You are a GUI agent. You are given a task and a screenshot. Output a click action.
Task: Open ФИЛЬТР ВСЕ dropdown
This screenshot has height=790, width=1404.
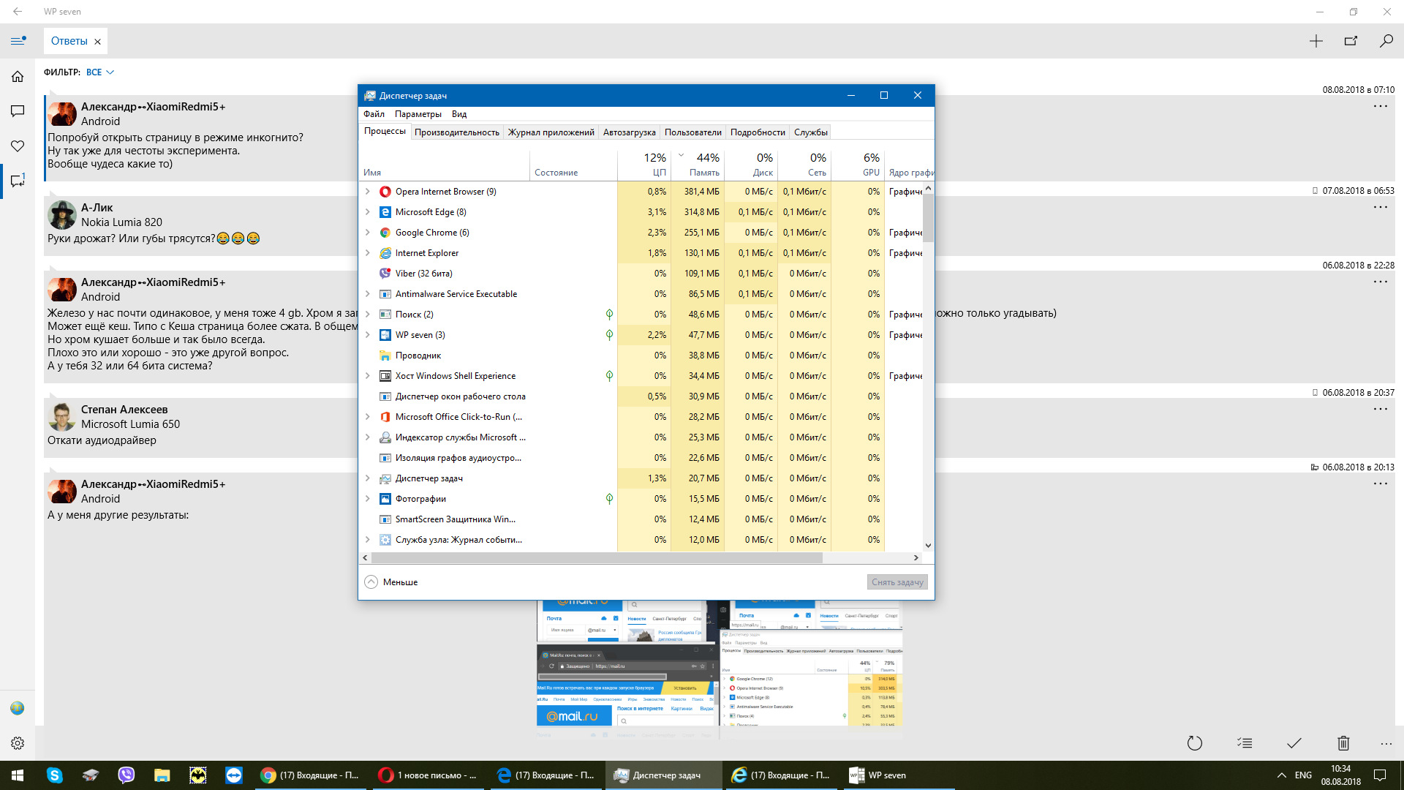(100, 72)
